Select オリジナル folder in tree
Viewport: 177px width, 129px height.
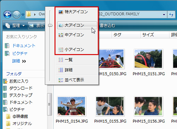[22, 123]
